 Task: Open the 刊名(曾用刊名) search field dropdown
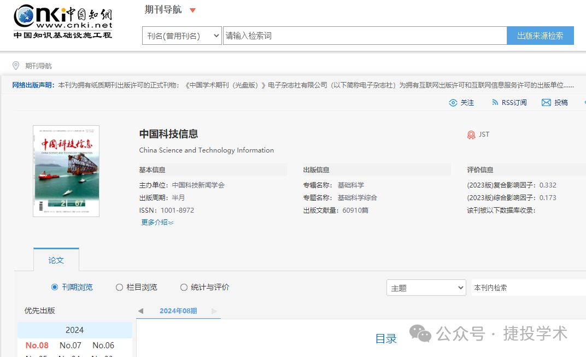click(x=182, y=36)
